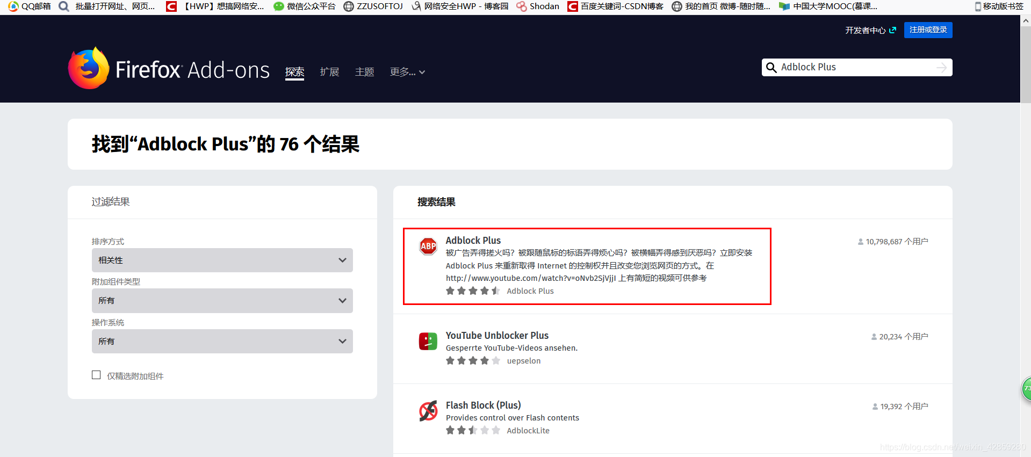Screen dimensions: 1031x457
Task: Open the 百度关键词-CSDN博客 bookmark
Action: click(616, 6)
